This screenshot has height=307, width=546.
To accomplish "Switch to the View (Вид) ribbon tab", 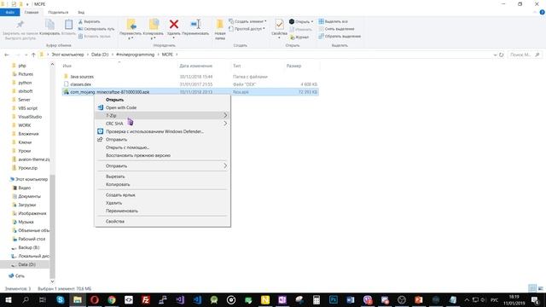I will [x=81, y=12].
